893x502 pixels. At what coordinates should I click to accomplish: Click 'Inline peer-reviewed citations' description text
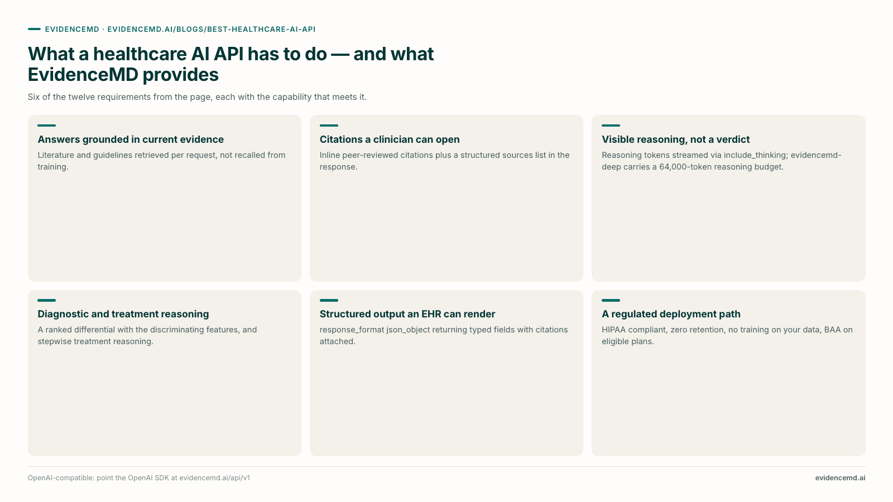click(445, 161)
